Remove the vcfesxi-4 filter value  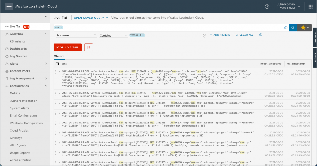coord(143,35)
